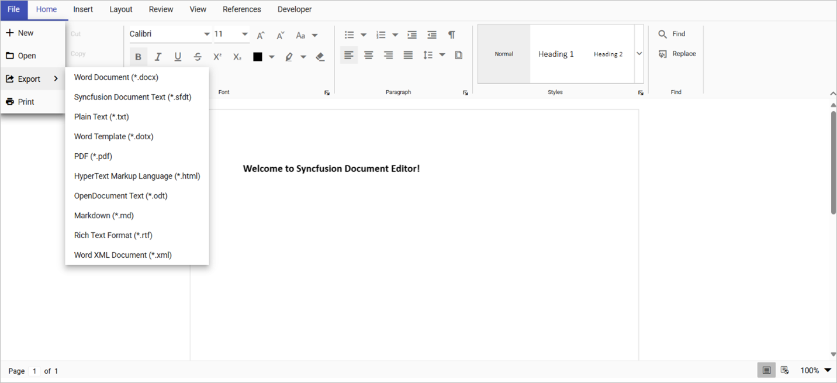
Task: Create a new document
Action: click(26, 32)
